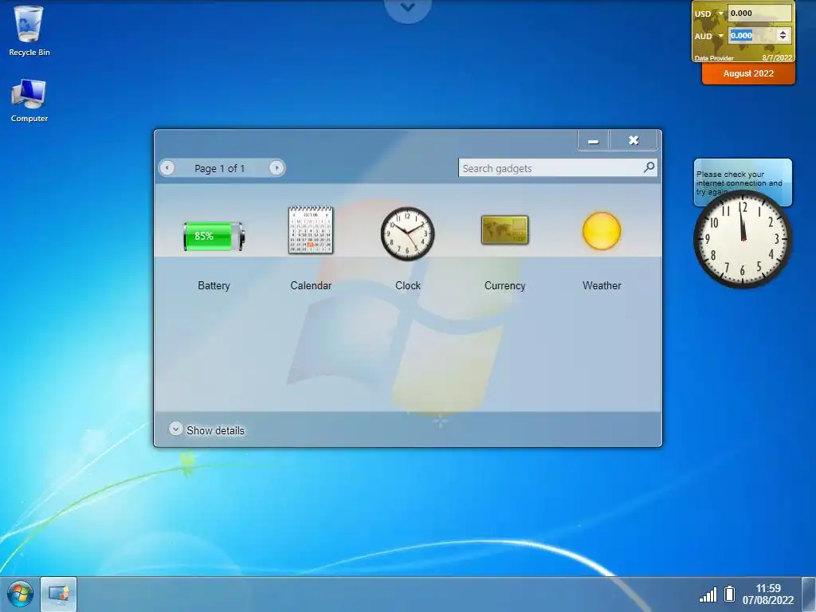Click the taskbar clock showing 11:59
Screen dimensions: 816x612
tap(768, 594)
